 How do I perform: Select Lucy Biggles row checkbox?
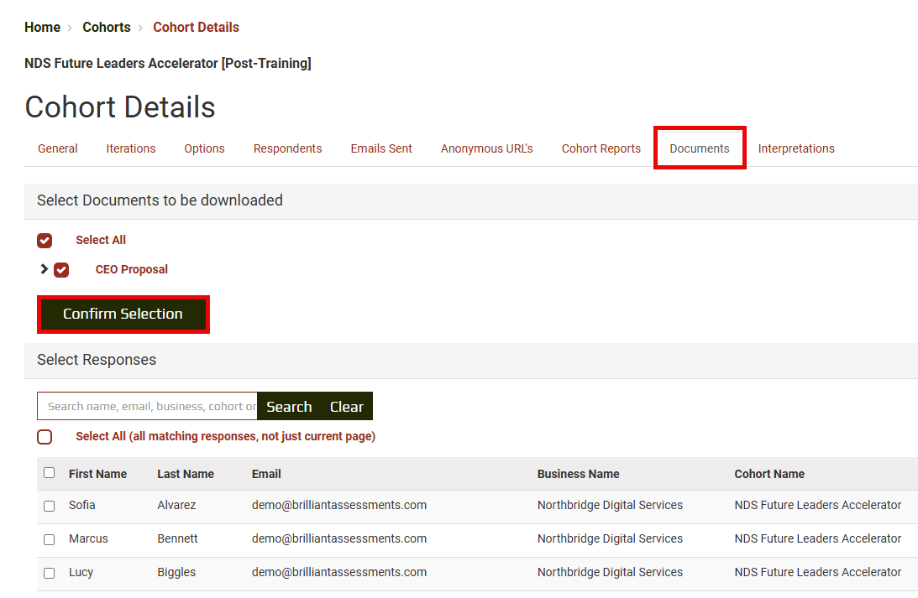point(49,573)
